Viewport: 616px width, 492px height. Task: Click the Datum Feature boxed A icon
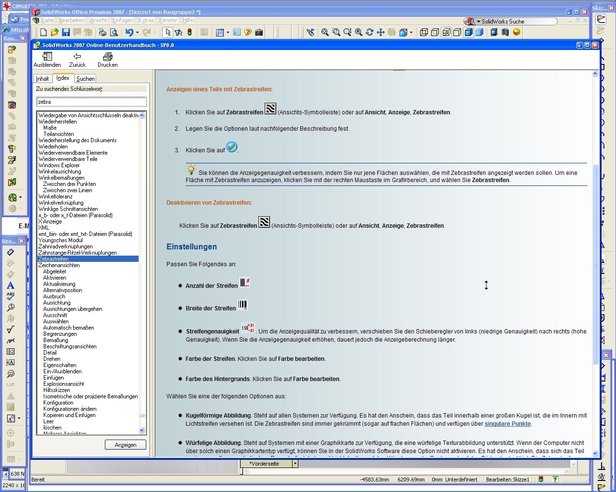pyautogui.click(x=11, y=363)
